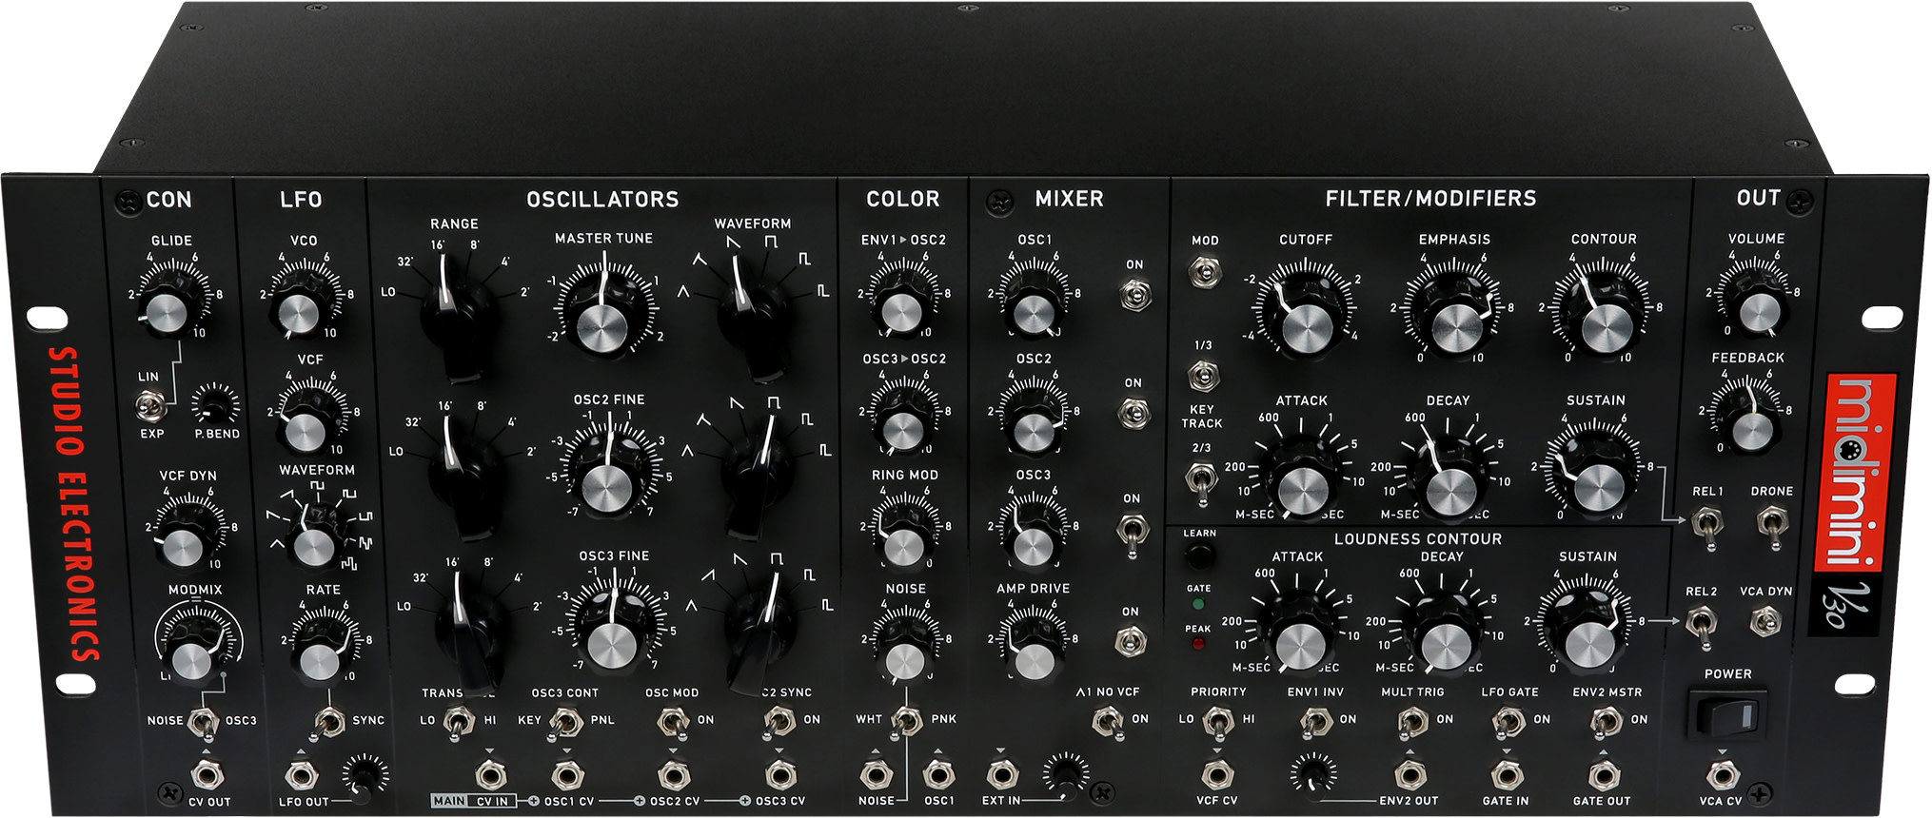The width and height of the screenshot is (1932, 818).
Task: Click the AMP DRIVE knob
Action: click(x=1035, y=653)
